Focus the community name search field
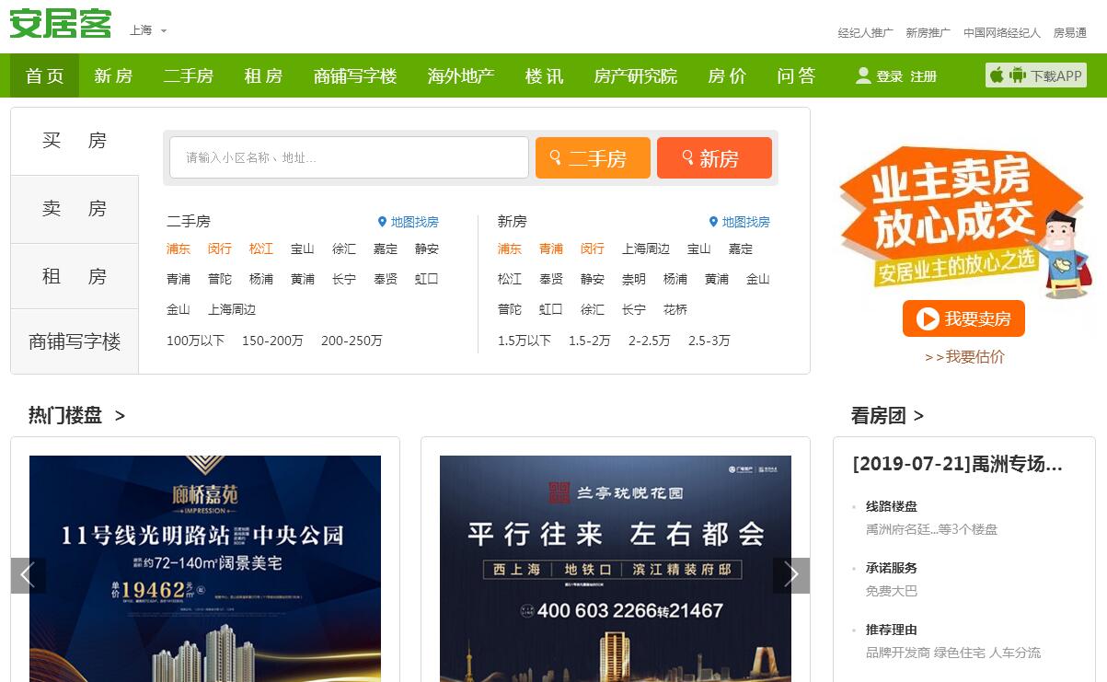The height and width of the screenshot is (682, 1107). (349, 157)
